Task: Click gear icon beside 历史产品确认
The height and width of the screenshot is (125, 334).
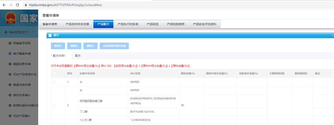Action: click(x=10, y=116)
